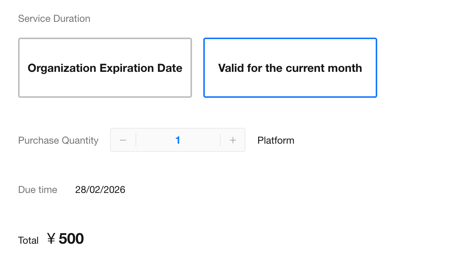Click the Due time label
The width and height of the screenshot is (451, 258).
click(38, 190)
